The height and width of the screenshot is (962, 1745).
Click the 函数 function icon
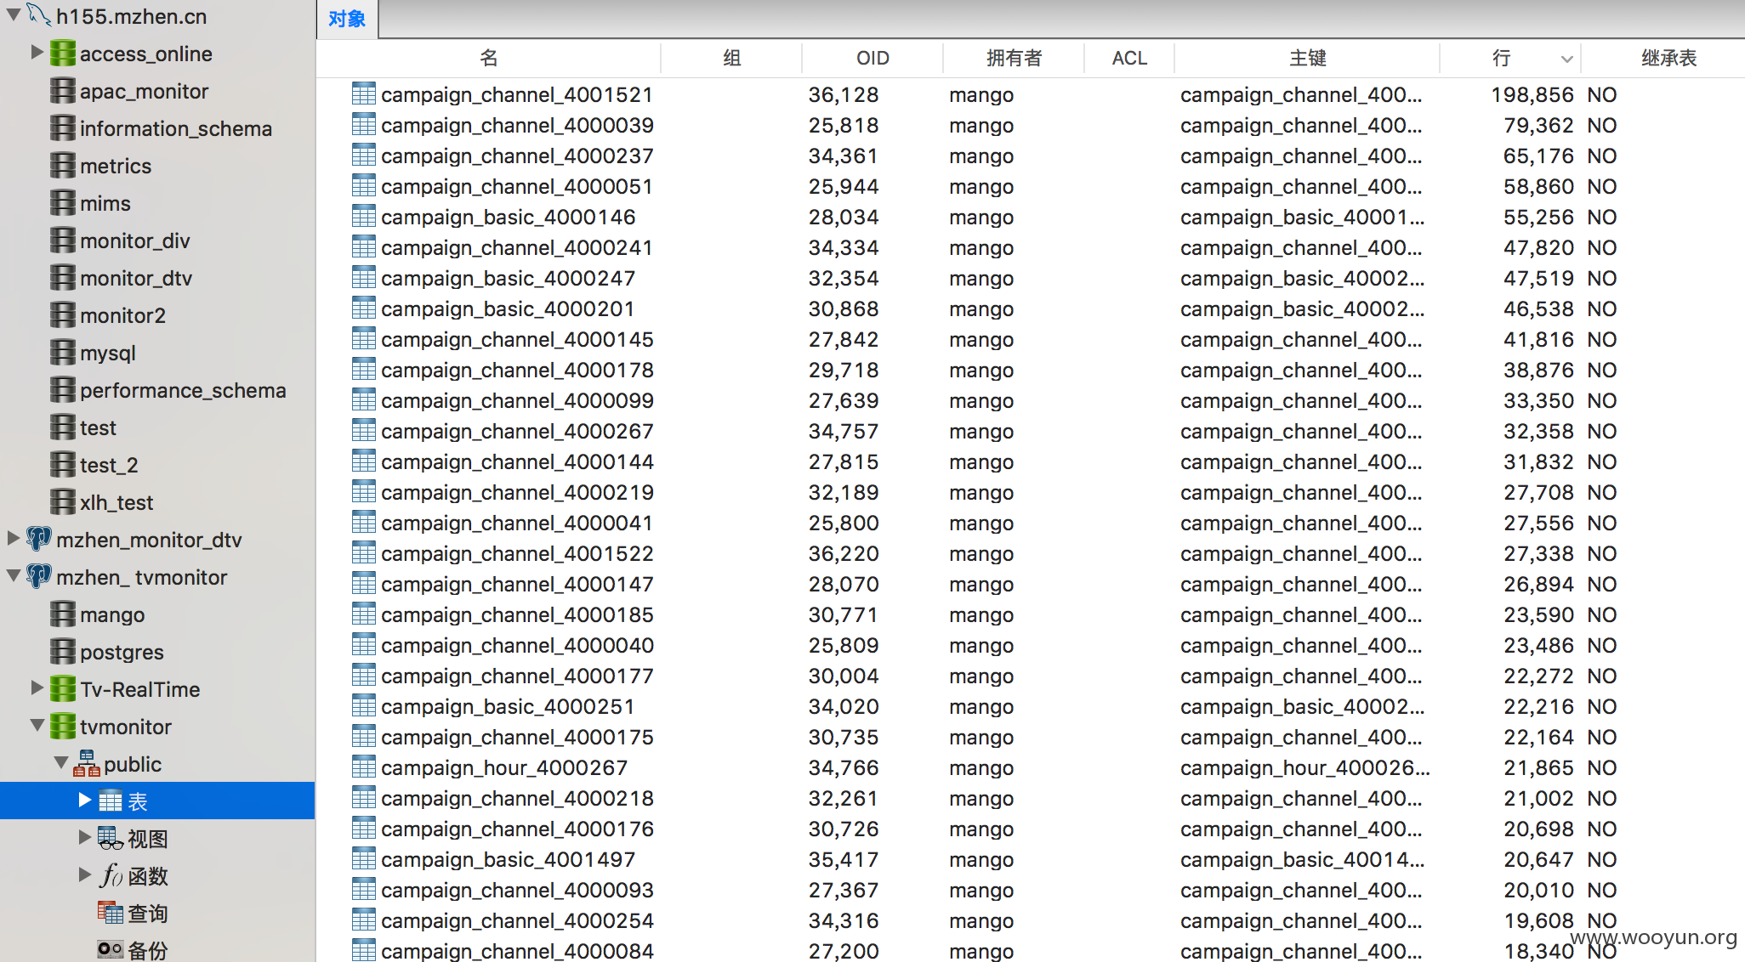pyautogui.click(x=111, y=875)
